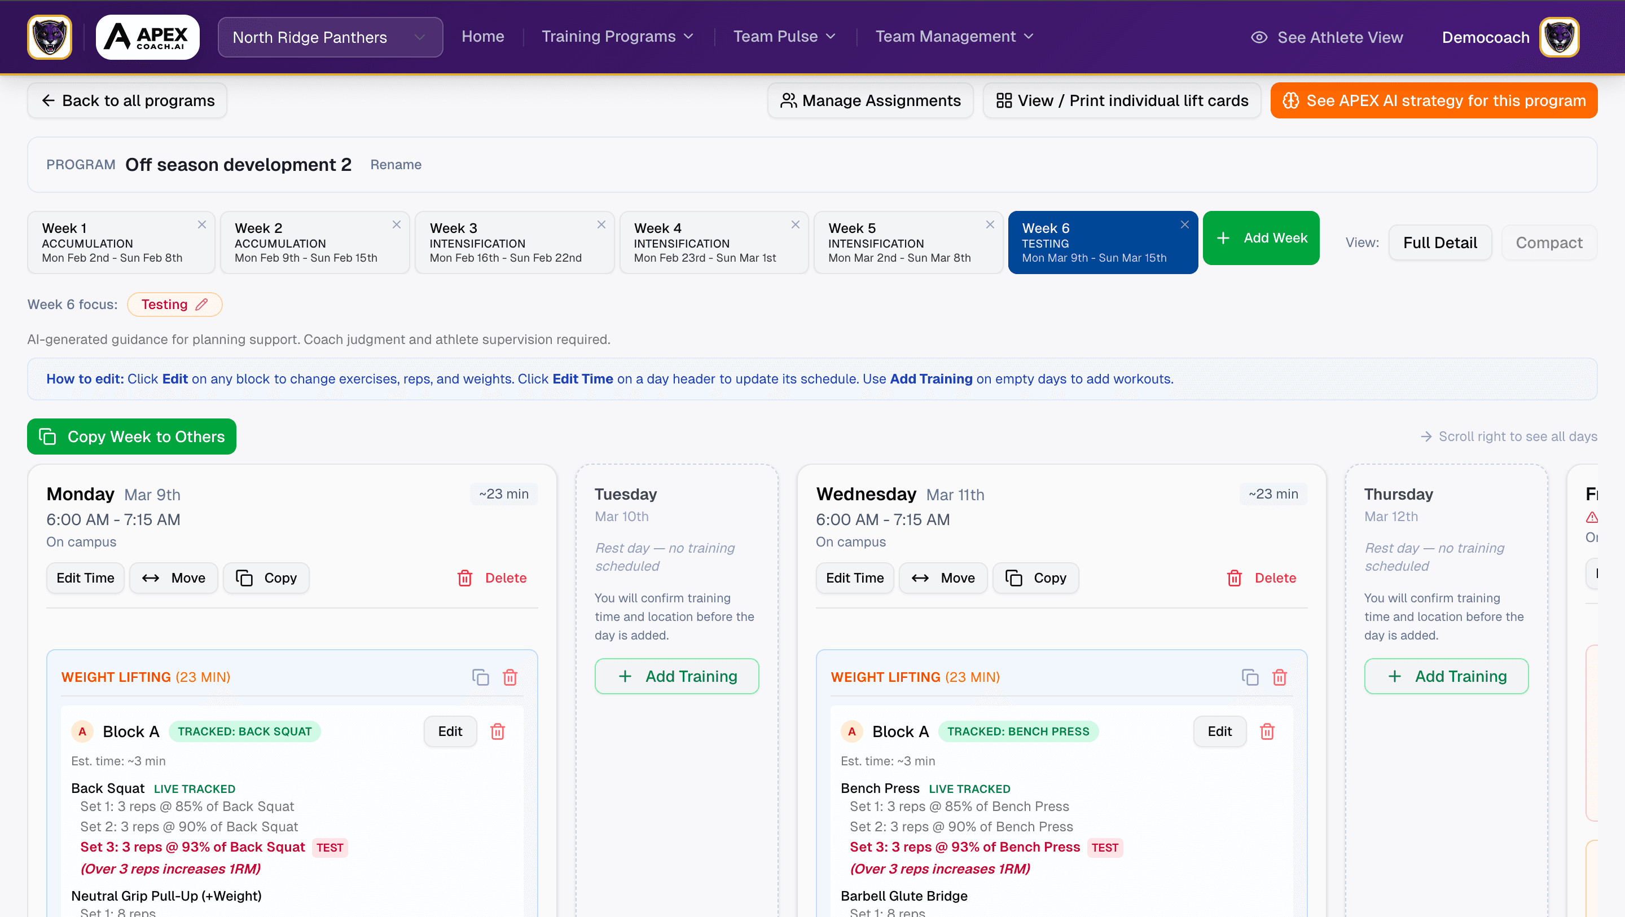
Task: Select the Home menu item
Action: coord(482,36)
